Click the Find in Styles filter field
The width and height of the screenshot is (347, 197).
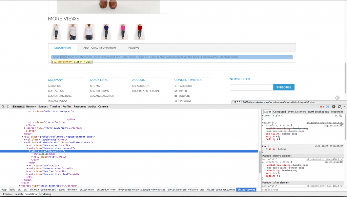(x=302, y=190)
